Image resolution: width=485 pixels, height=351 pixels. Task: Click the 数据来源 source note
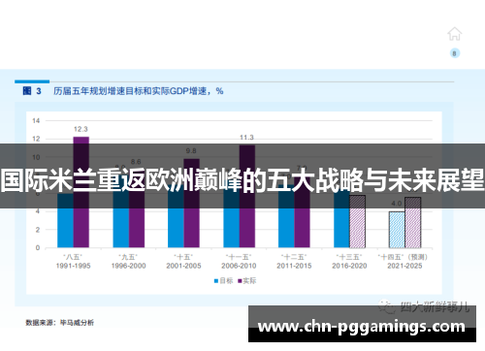click(x=60, y=322)
